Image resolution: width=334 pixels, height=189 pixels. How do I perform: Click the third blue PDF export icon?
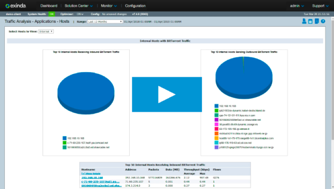pyautogui.click(x=316, y=21)
